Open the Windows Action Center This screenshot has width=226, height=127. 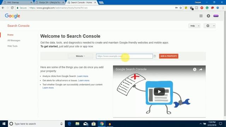220,124
